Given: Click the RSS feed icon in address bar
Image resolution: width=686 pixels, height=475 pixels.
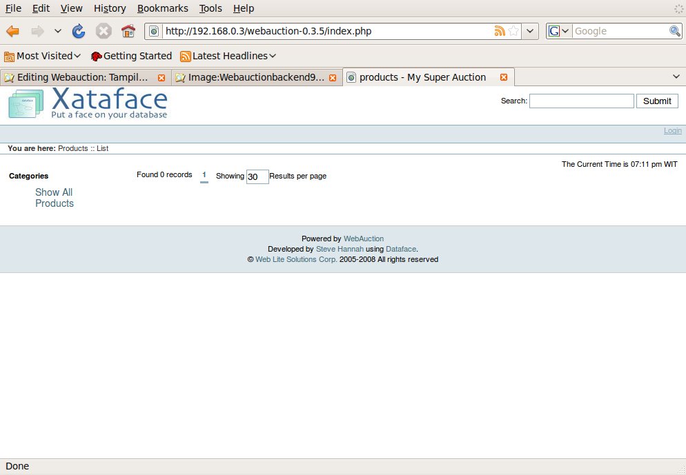Looking at the screenshot, I should [x=500, y=31].
